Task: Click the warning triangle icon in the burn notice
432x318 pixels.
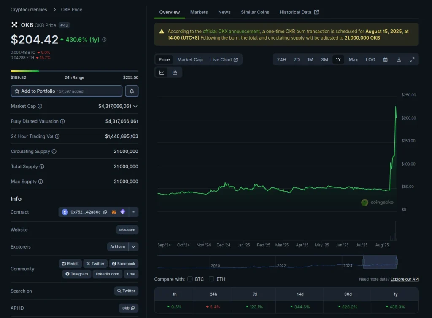Action: coord(162,32)
